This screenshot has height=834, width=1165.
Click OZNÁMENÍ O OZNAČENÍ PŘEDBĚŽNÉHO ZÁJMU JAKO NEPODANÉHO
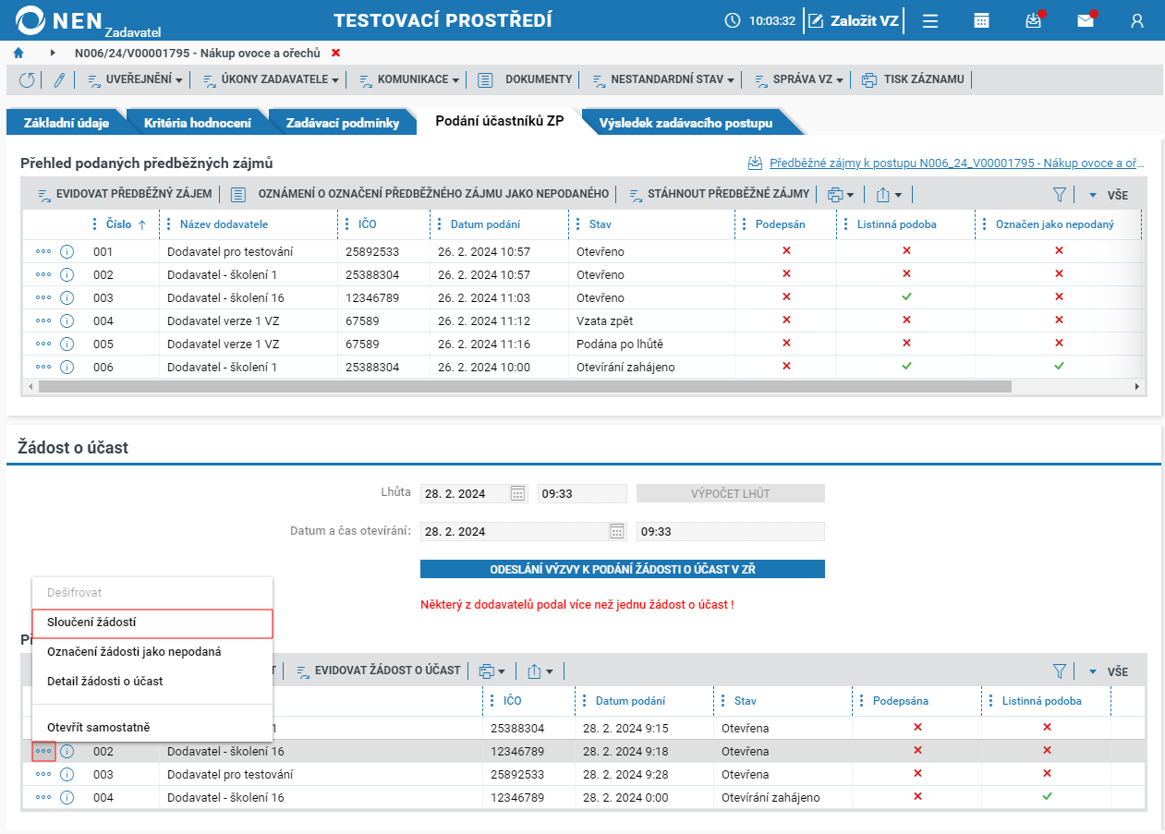coord(420,194)
